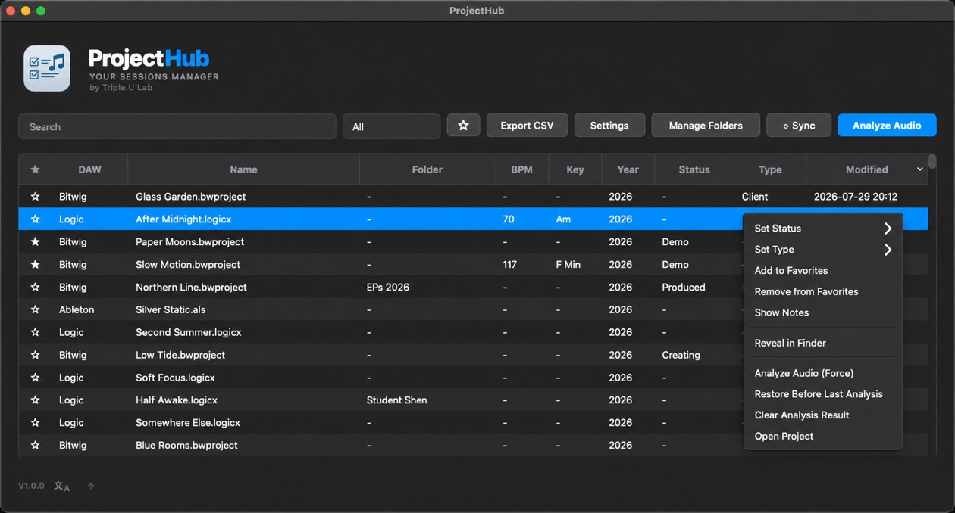The width and height of the screenshot is (955, 513).
Task: Click the blue Analyze Audio button
Action: tap(887, 126)
